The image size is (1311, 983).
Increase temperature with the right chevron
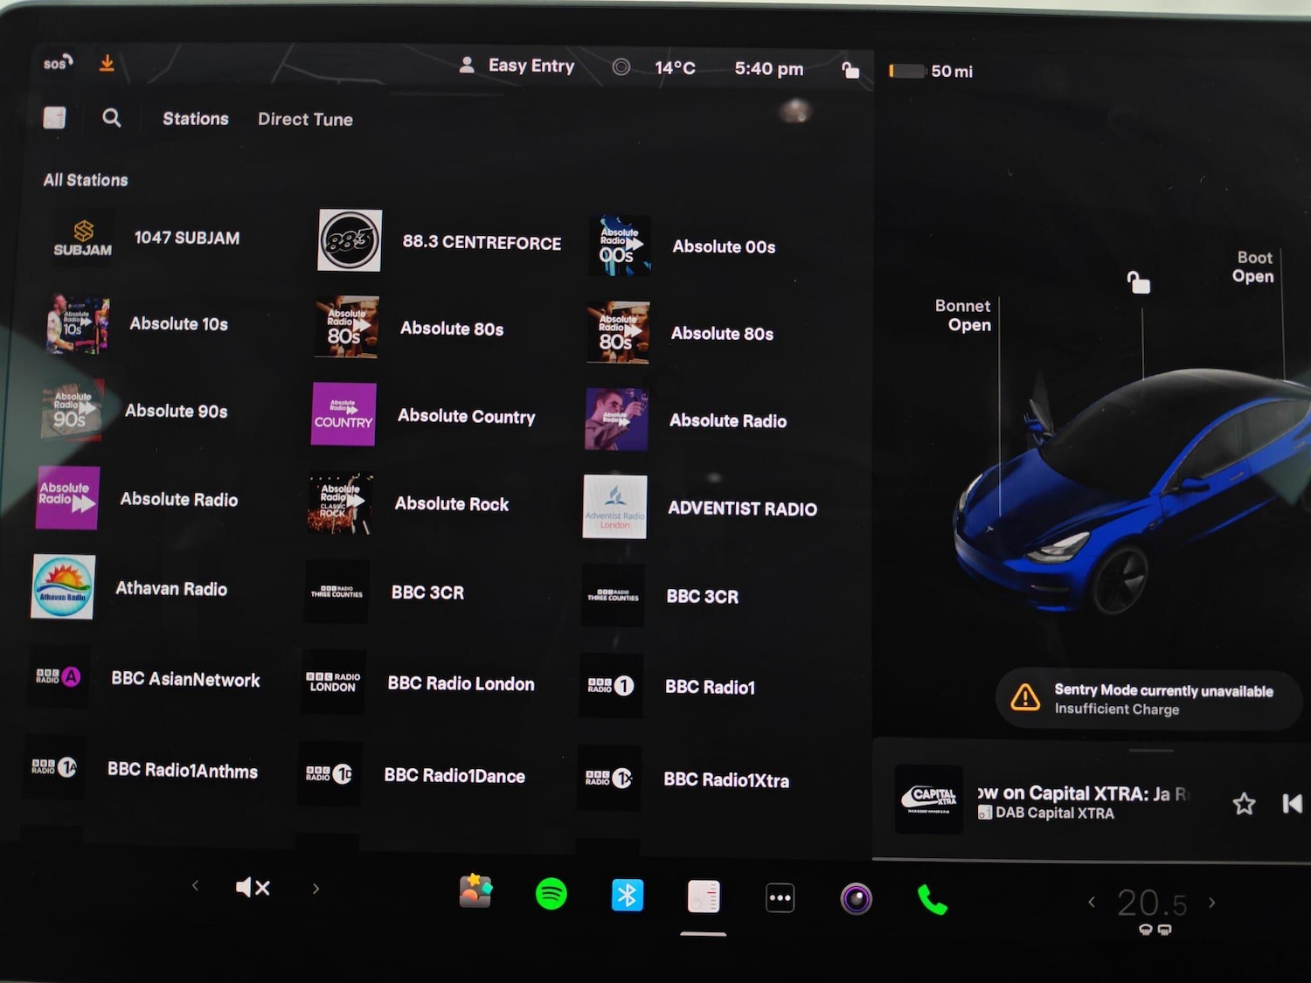point(1211,903)
